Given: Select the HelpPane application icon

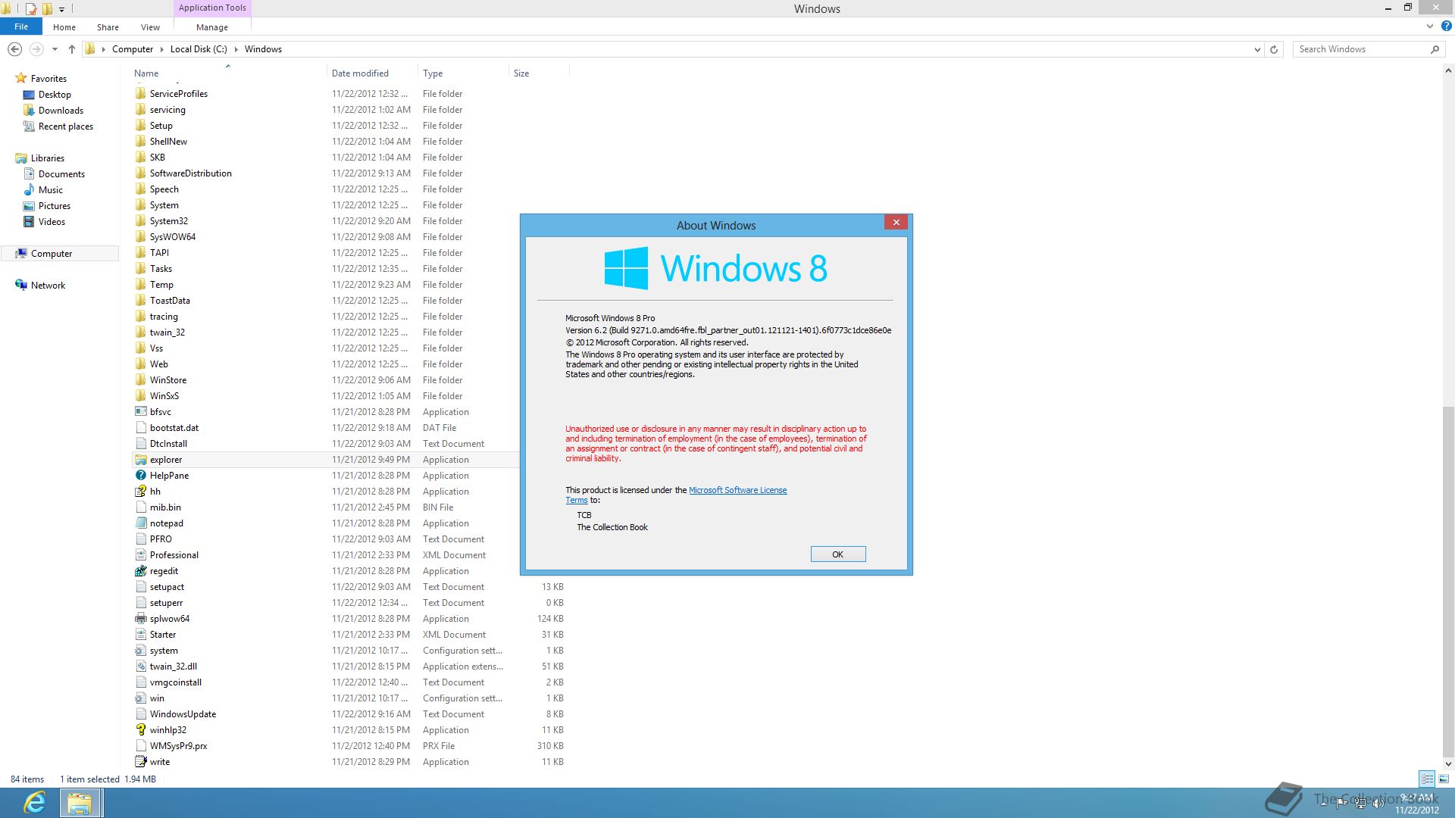Looking at the screenshot, I should pyautogui.click(x=141, y=476).
